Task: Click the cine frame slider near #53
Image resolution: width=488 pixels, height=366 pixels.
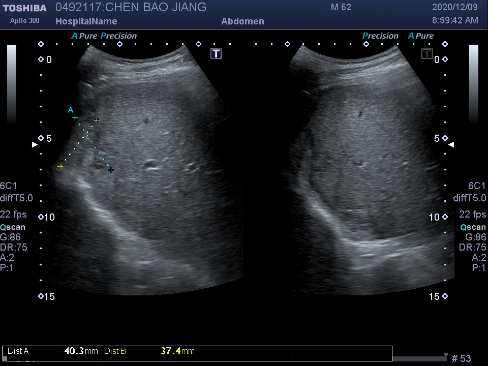Action: (x=419, y=358)
